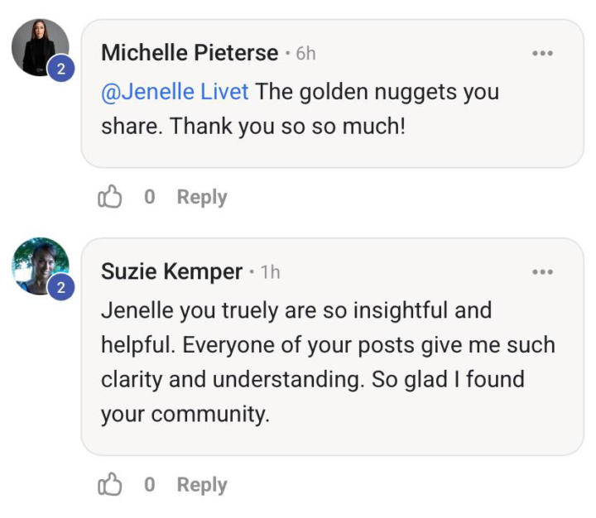This screenshot has height=518, width=596.
Task: View like count on Suzie Kemper's comment
Action: (x=150, y=485)
